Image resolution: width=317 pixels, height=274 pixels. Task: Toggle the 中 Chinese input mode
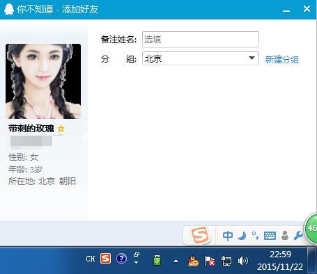coord(227,236)
